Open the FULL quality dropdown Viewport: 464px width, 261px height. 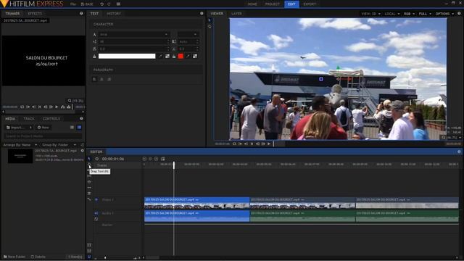(425, 14)
